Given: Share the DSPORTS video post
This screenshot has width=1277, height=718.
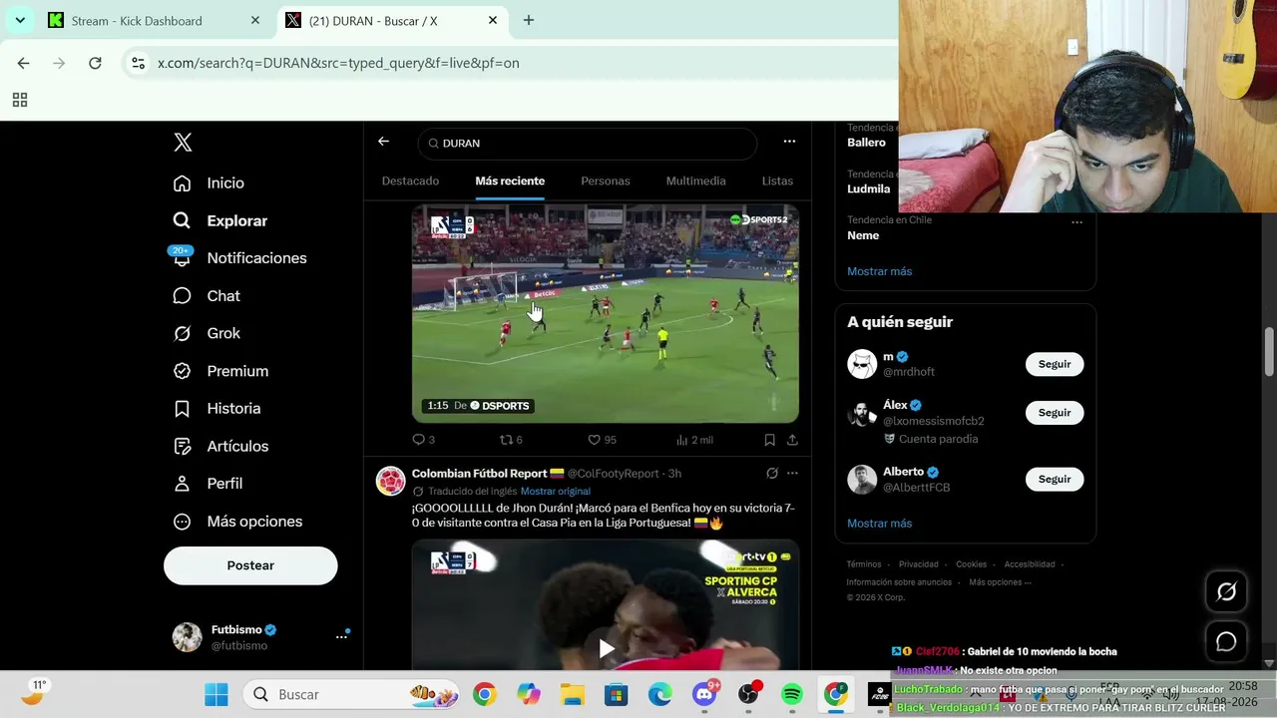Looking at the screenshot, I should coord(792,440).
